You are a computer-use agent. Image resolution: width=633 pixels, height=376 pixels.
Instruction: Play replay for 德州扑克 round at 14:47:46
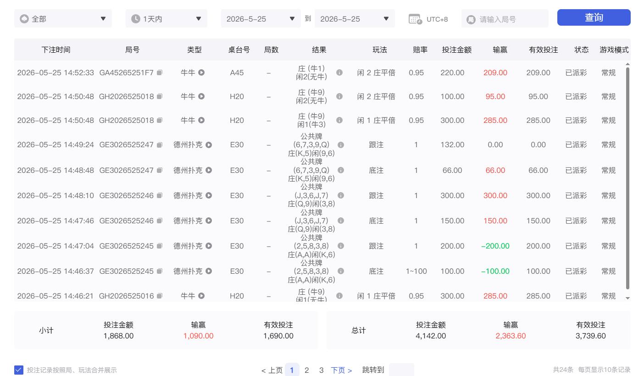(x=209, y=221)
